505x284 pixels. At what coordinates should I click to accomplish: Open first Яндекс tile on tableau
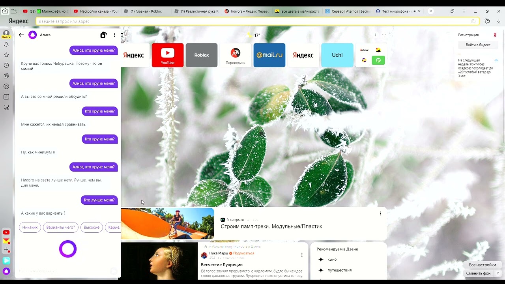[134, 55]
